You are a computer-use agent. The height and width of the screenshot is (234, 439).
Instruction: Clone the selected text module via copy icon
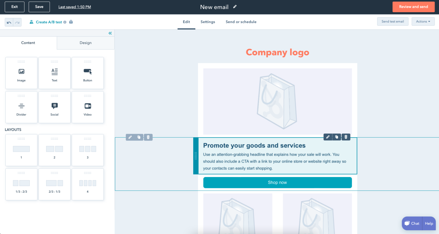337,137
